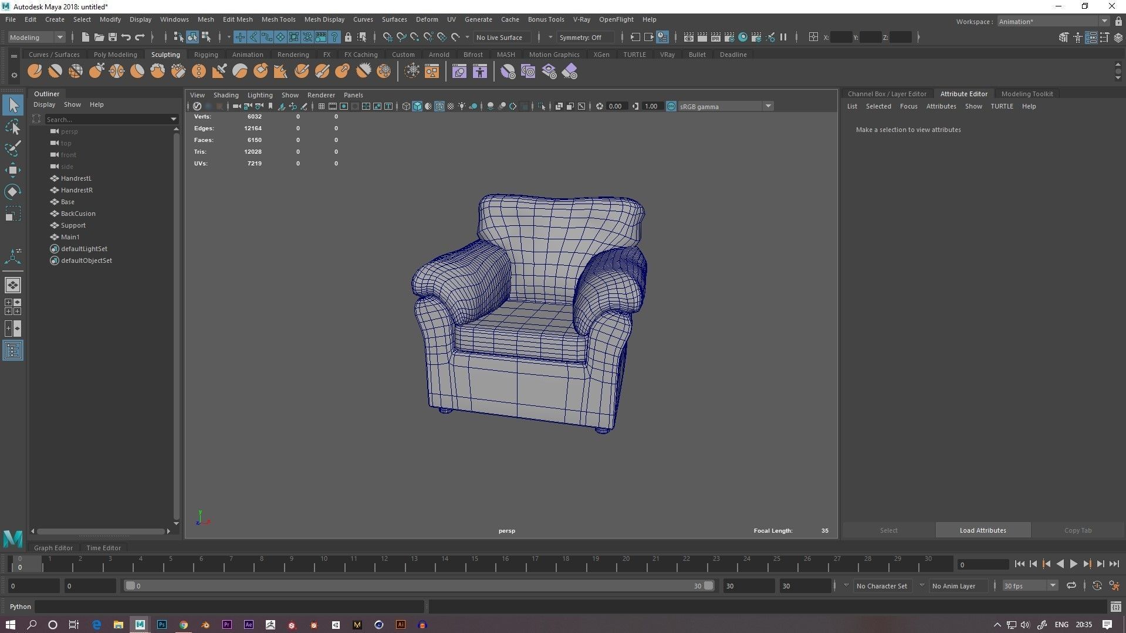Go to end of playback range
Image resolution: width=1126 pixels, height=633 pixels.
tap(1114, 564)
